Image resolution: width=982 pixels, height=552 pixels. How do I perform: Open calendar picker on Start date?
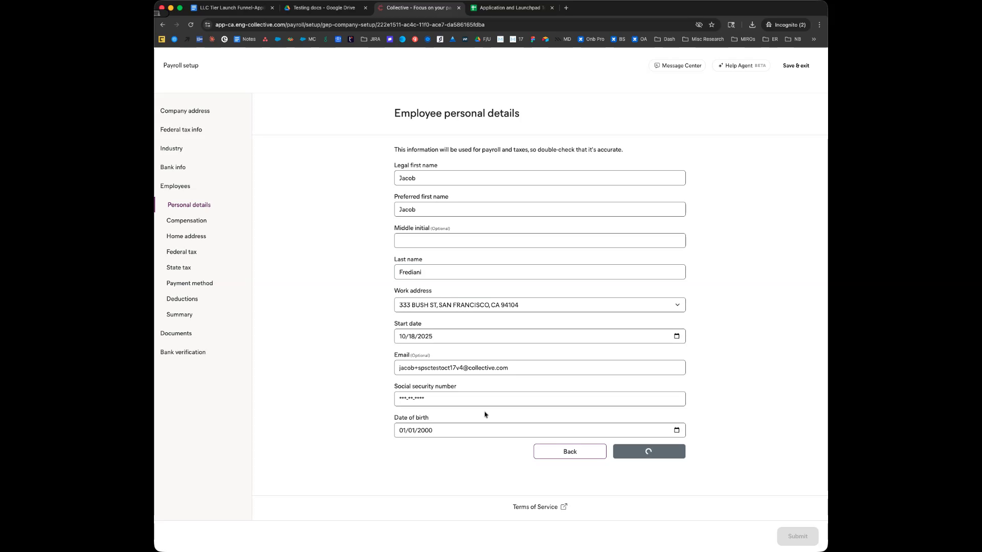click(x=677, y=336)
